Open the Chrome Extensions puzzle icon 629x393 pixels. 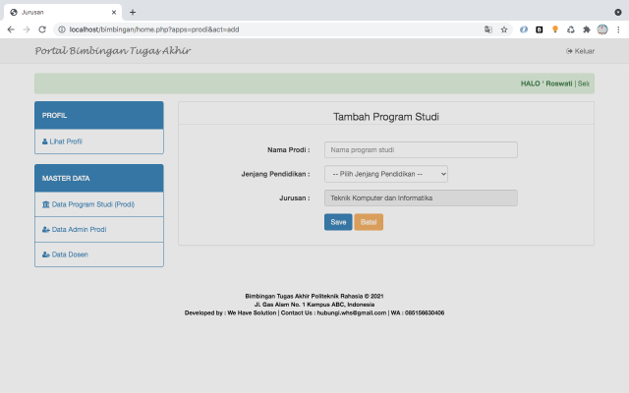(587, 29)
